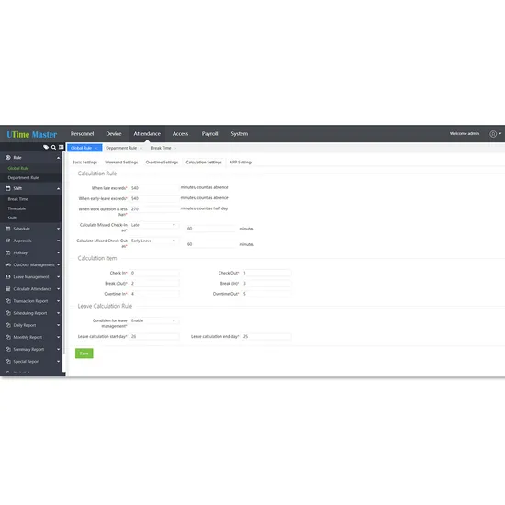The width and height of the screenshot is (505, 505).
Task: Open Department Rule link in sidebar
Action: 23,178
